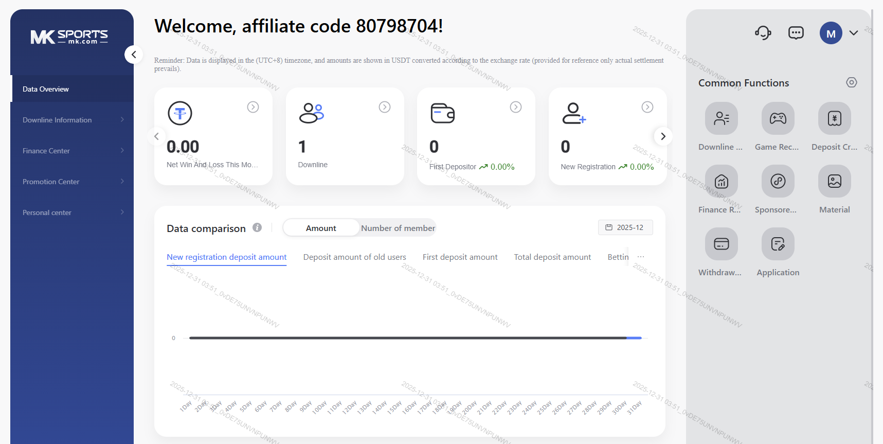The width and height of the screenshot is (883, 444).
Task: Open the Finance Report shortcut icon
Action: tap(721, 181)
